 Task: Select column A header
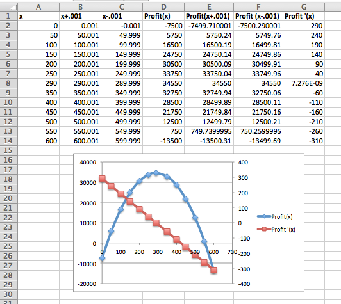38,7
